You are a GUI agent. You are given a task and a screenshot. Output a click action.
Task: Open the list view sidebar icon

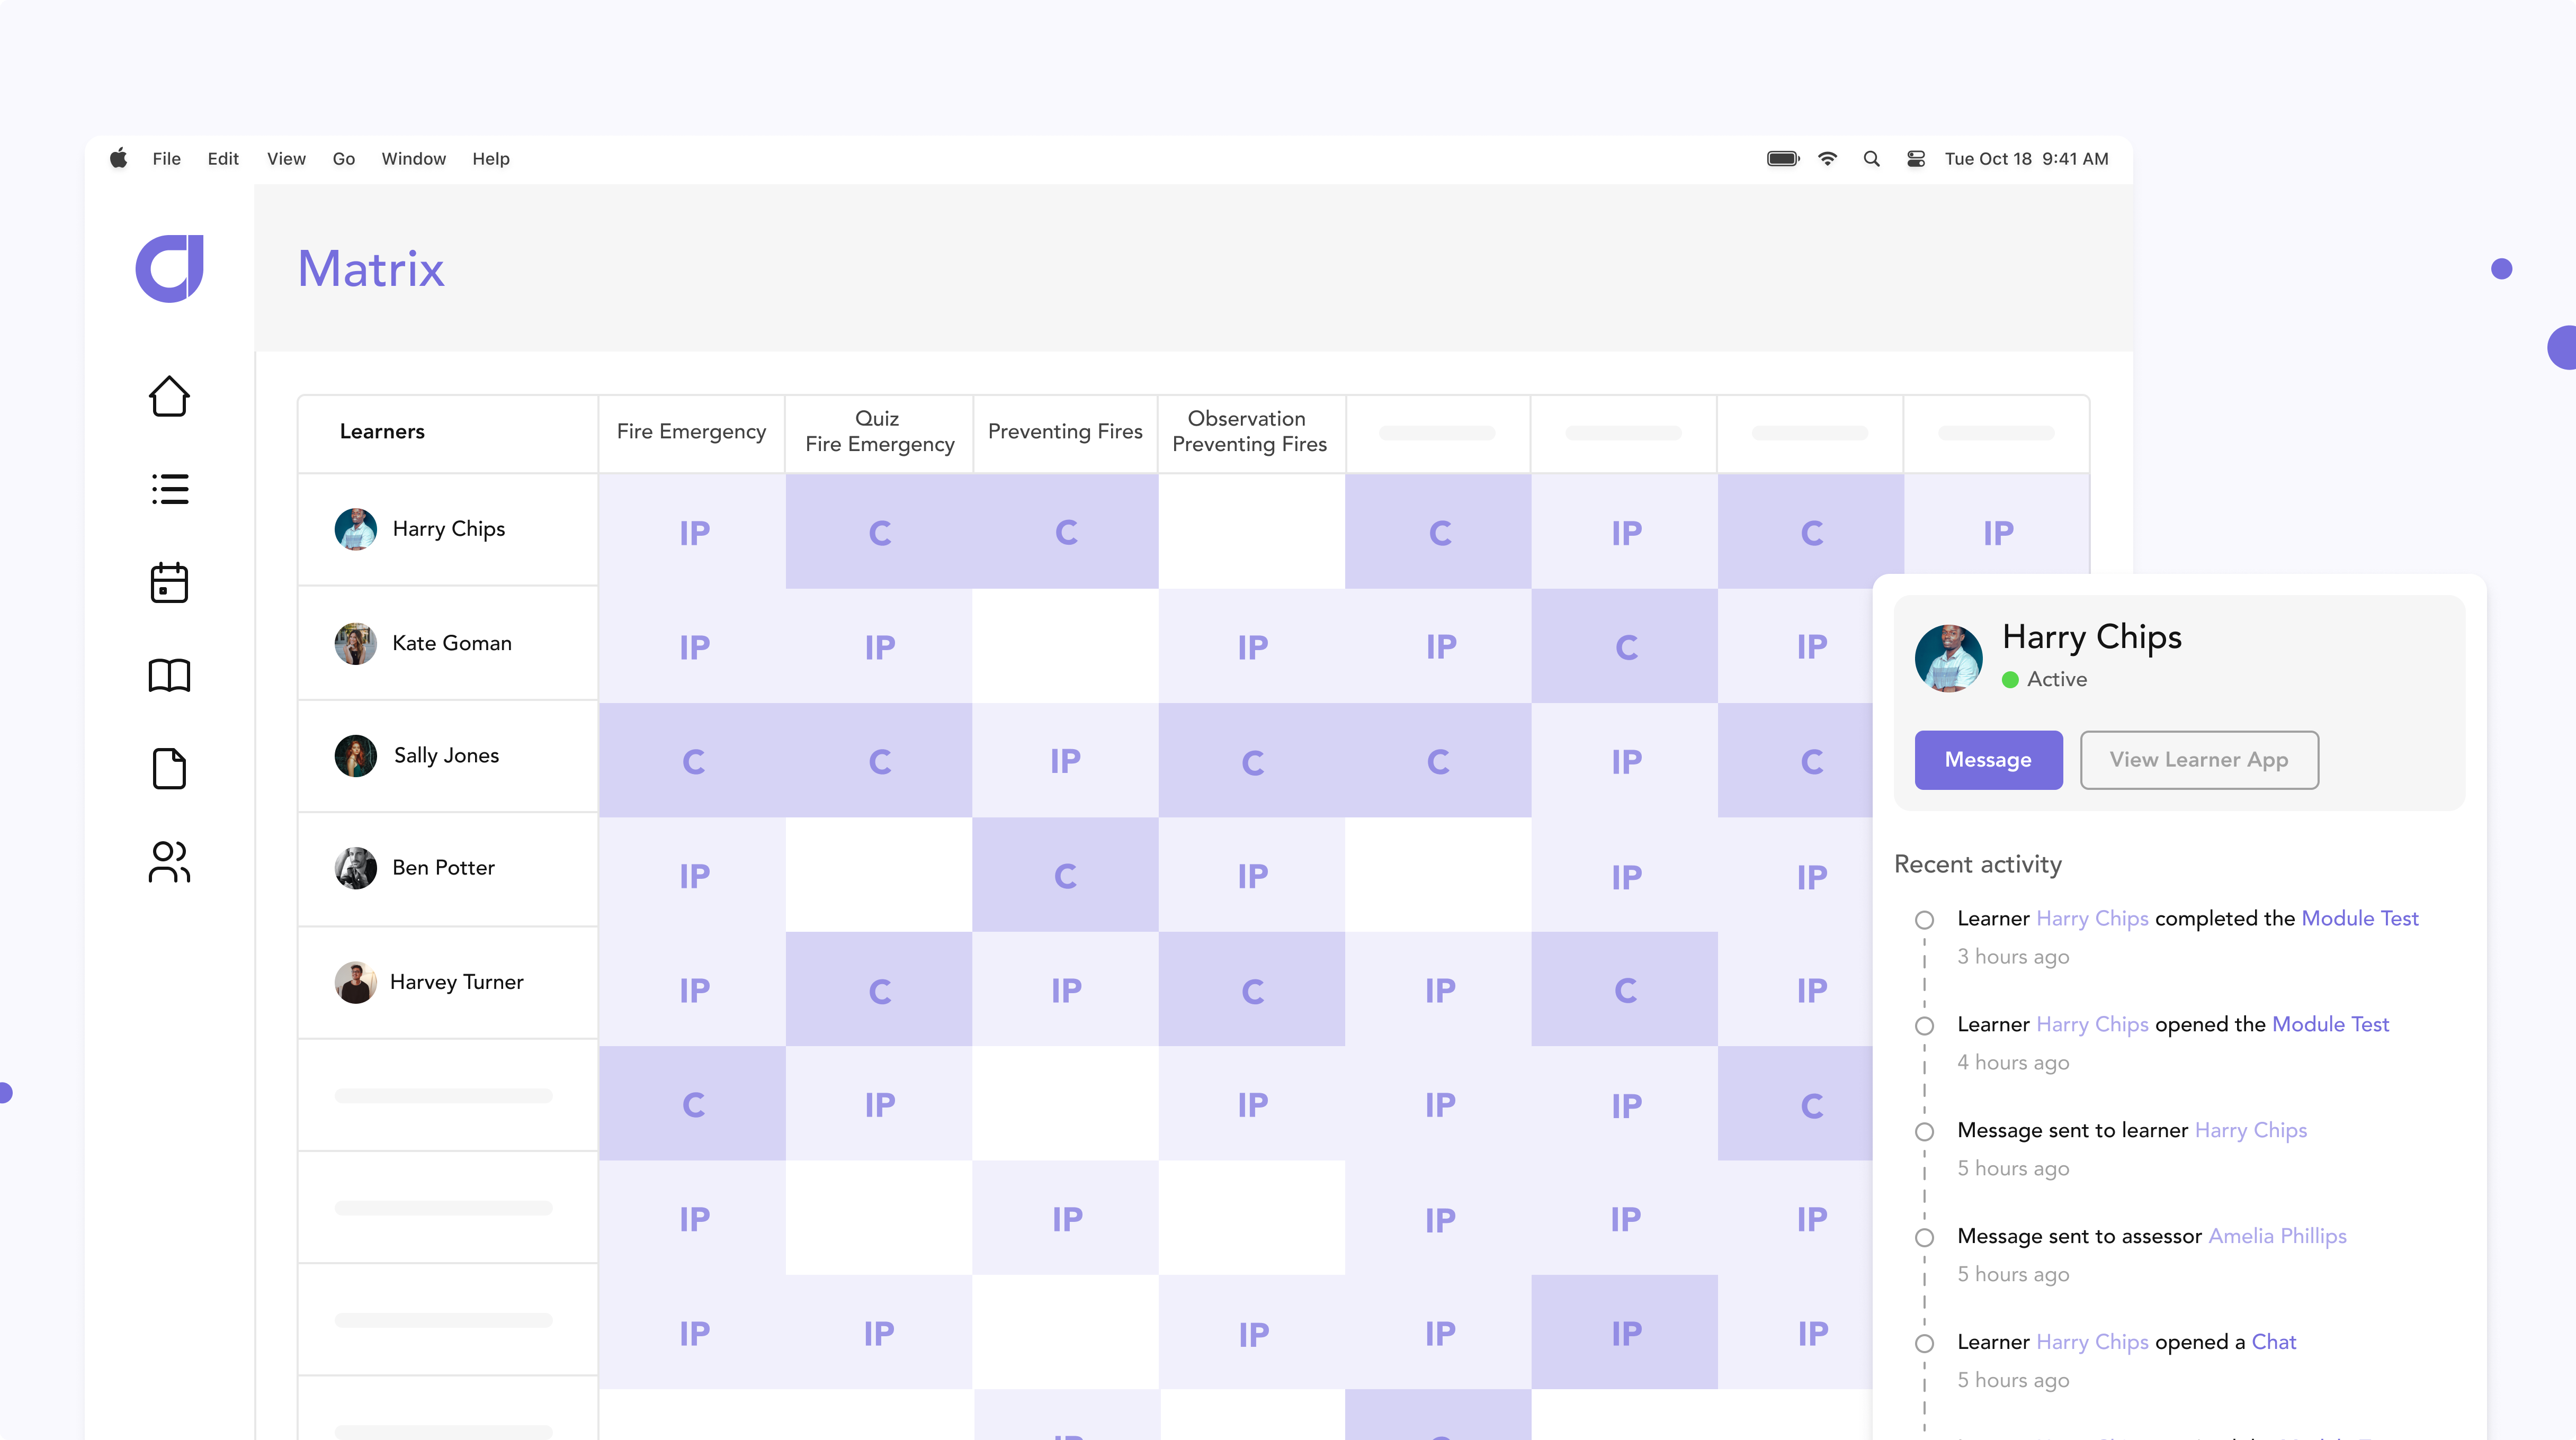(169, 490)
